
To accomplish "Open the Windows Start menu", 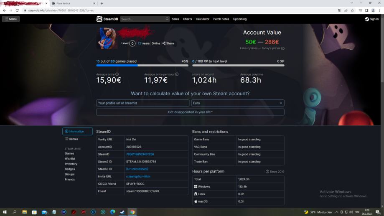I will pos(5,212).
